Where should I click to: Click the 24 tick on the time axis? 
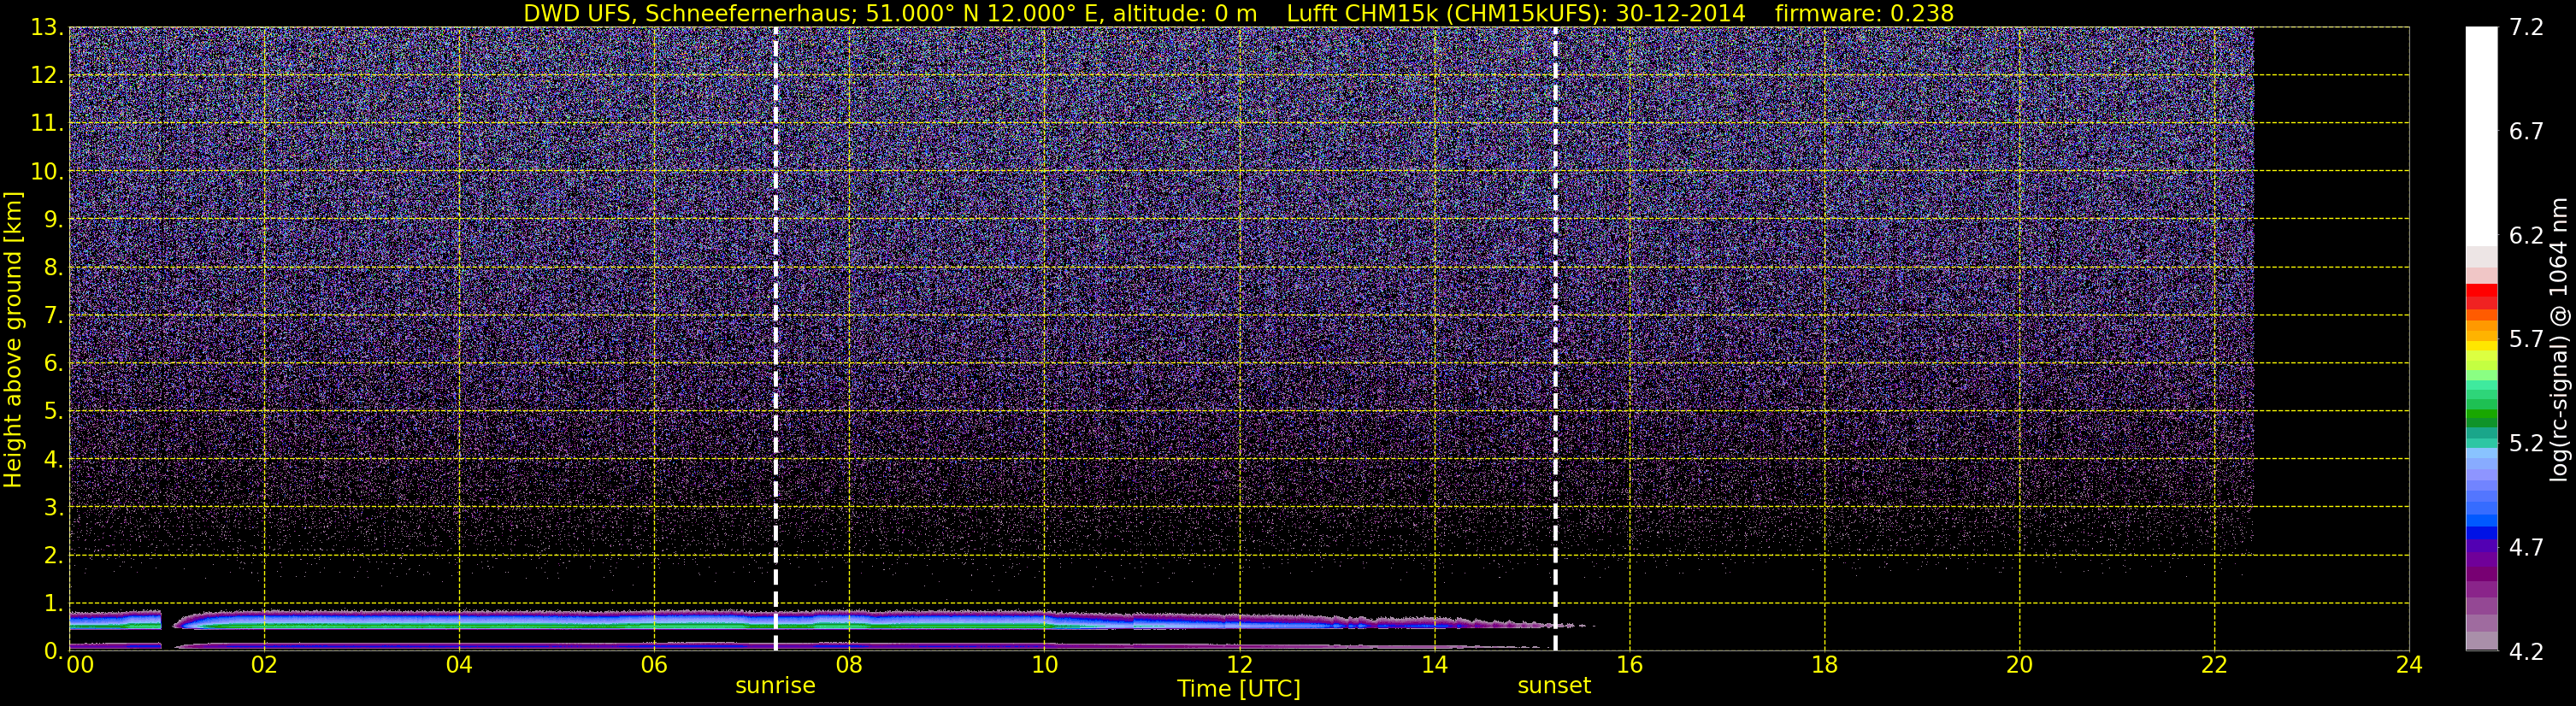2409,666
